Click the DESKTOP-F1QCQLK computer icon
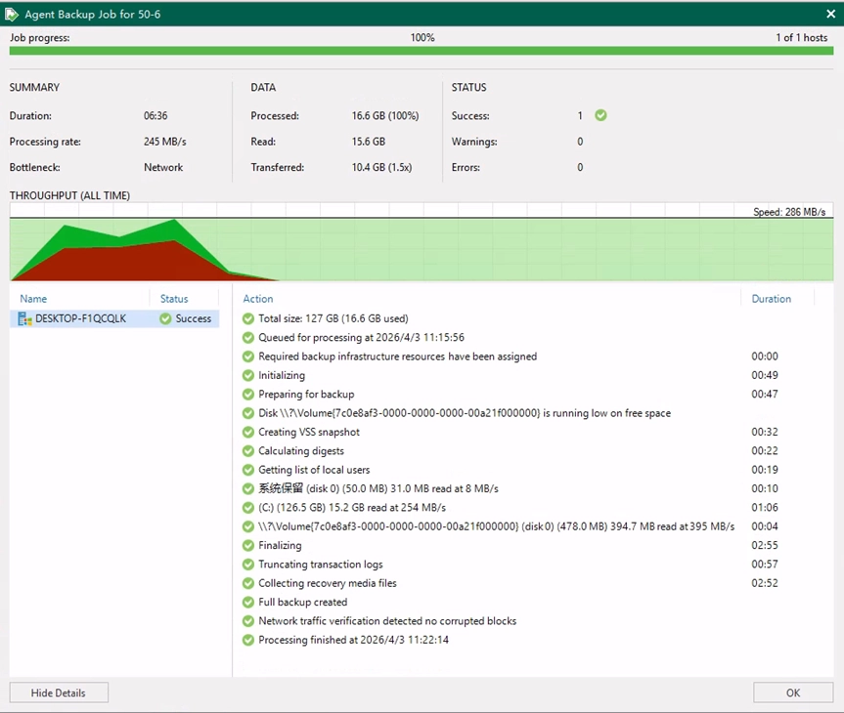 point(24,318)
